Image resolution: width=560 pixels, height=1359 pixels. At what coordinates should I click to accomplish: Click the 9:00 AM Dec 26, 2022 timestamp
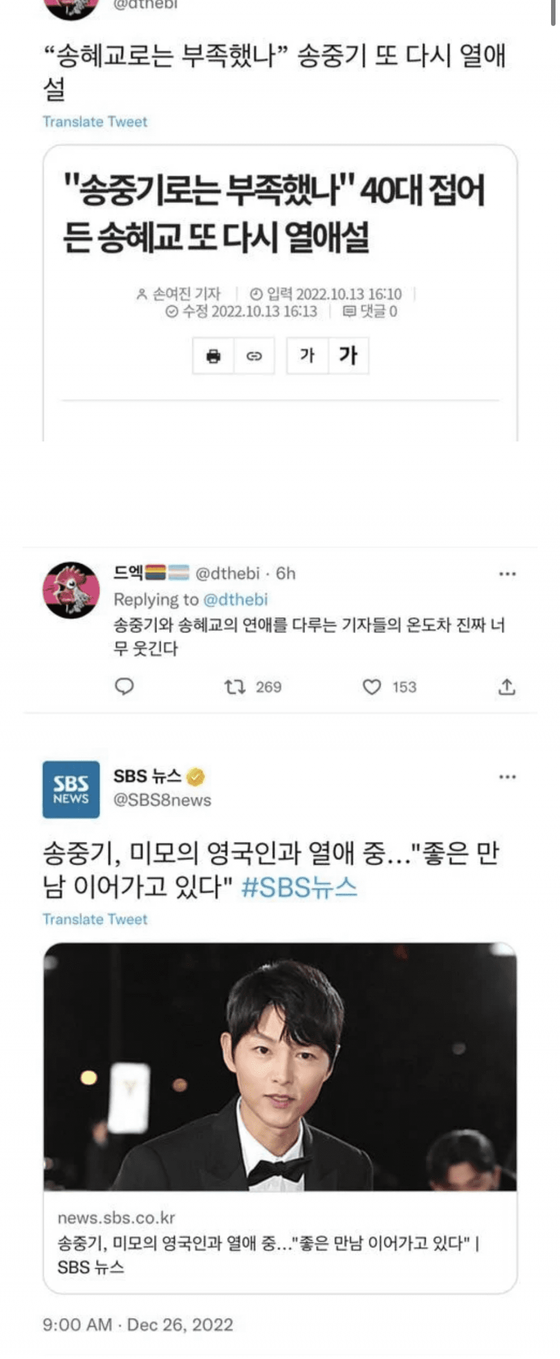[x=138, y=1325]
